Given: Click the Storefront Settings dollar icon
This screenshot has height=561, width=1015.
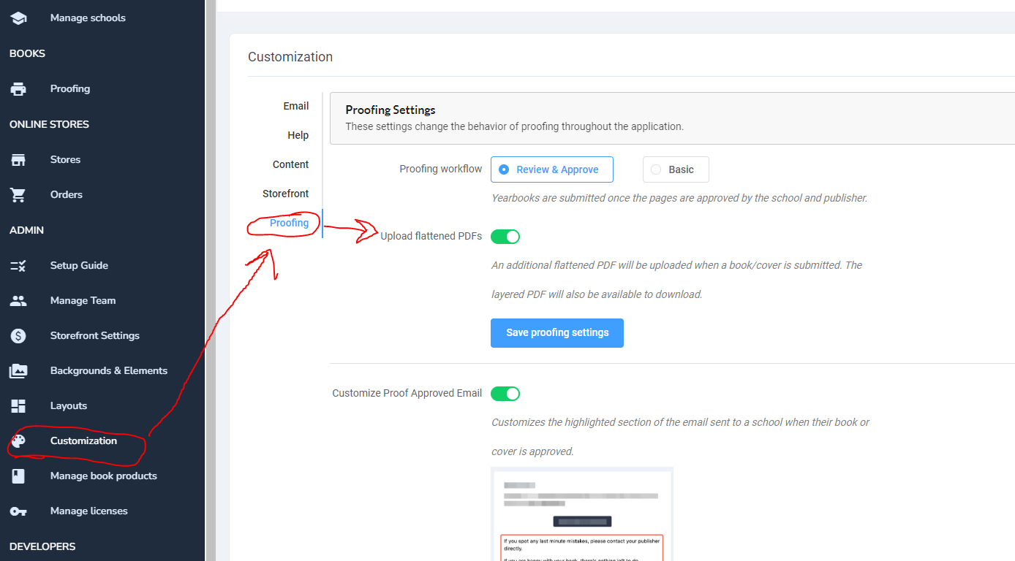Looking at the screenshot, I should (x=18, y=336).
